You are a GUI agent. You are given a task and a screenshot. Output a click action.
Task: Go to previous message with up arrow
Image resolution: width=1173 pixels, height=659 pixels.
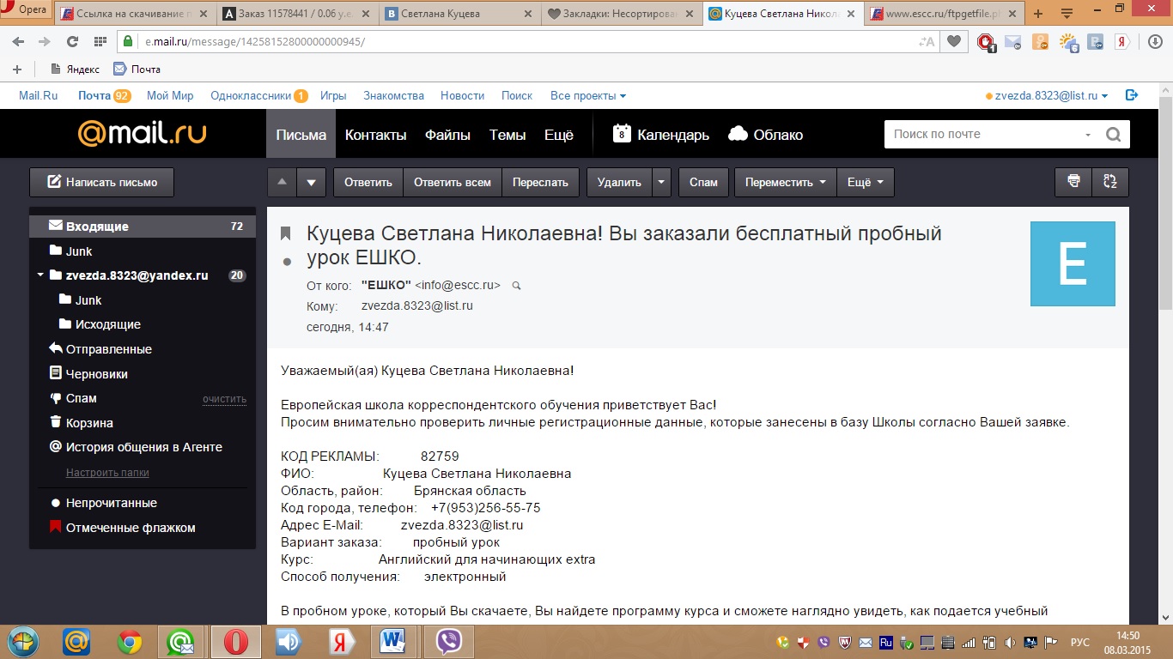282,182
